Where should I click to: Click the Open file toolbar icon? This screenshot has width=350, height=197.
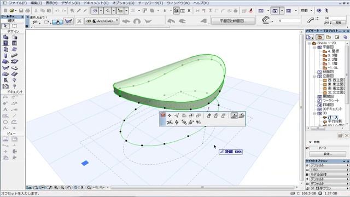click(x=12, y=10)
